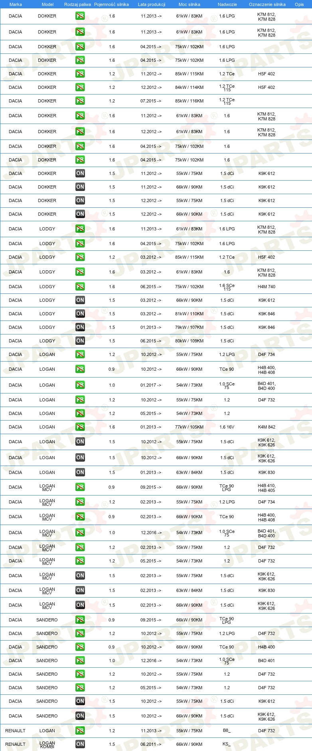Screen dimensions: 312x751
Task: Click the body type '1.6 16V'
Action: point(227,427)
